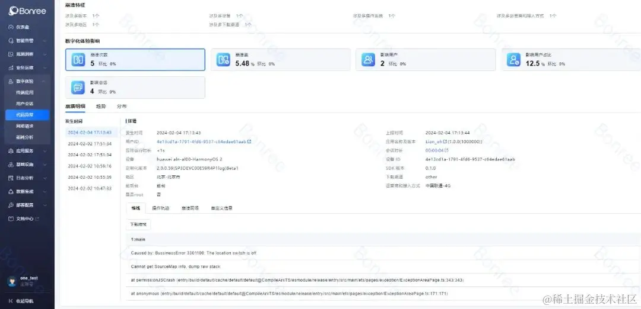This screenshot has height=309, width=641.
Task: Select crash time 2024-02-02 10:59:16
Action: point(90,166)
